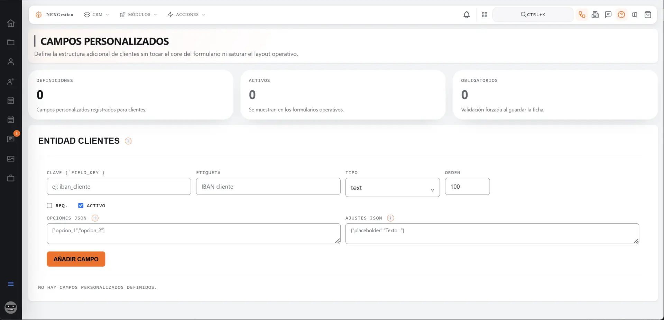
Task: Open the shopping bag icon
Action: pyautogui.click(x=648, y=15)
